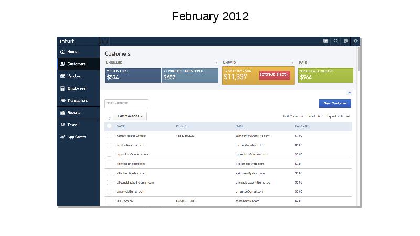Check the box for the Access Health Centers row
Viewport: 420px width, 236px height.
tap(109, 136)
